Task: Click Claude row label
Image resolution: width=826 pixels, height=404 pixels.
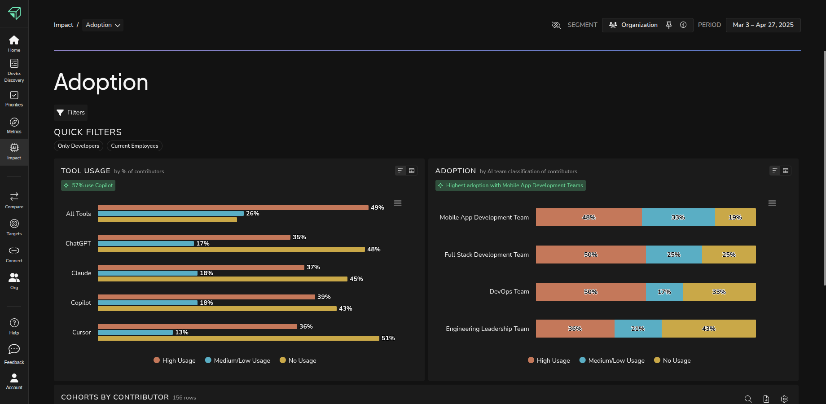Action: point(81,273)
